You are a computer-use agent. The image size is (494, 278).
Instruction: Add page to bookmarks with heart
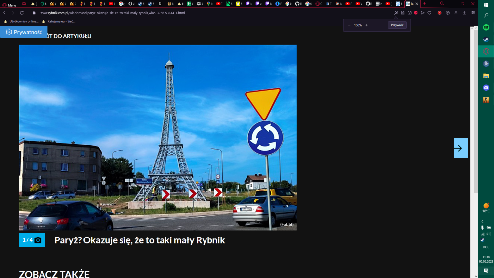[429, 13]
